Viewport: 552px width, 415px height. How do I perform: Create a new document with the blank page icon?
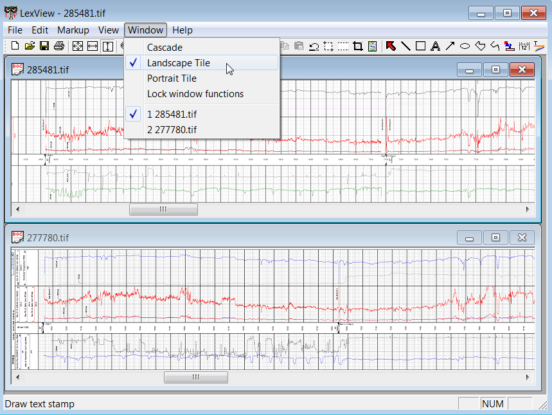15,46
